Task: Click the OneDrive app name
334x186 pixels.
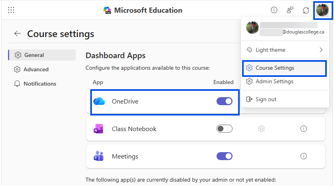Action: [x=125, y=102]
